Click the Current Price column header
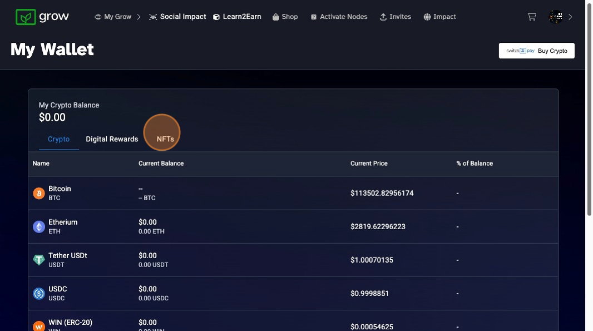Viewport: 593px width, 331px height. (369, 164)
